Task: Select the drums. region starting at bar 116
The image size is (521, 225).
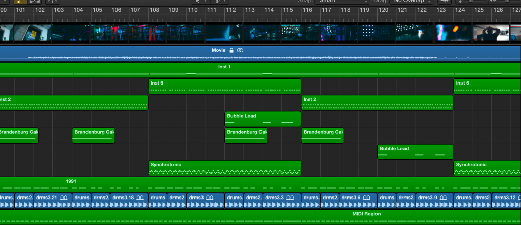Action: tap(311, 201)
